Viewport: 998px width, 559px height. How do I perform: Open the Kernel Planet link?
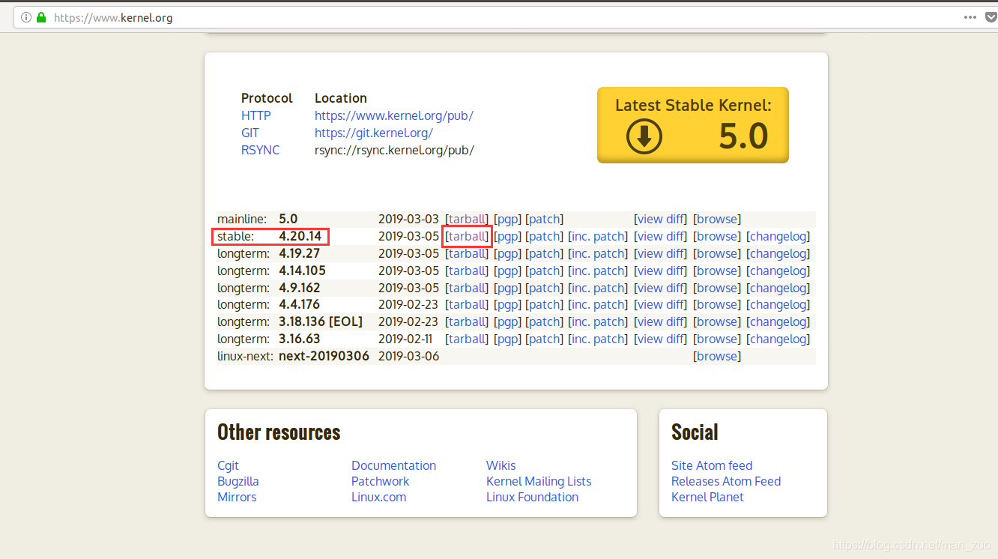point(708,497)
